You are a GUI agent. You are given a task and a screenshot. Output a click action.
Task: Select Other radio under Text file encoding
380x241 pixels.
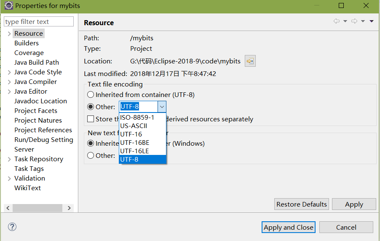[x=91, y=107]
